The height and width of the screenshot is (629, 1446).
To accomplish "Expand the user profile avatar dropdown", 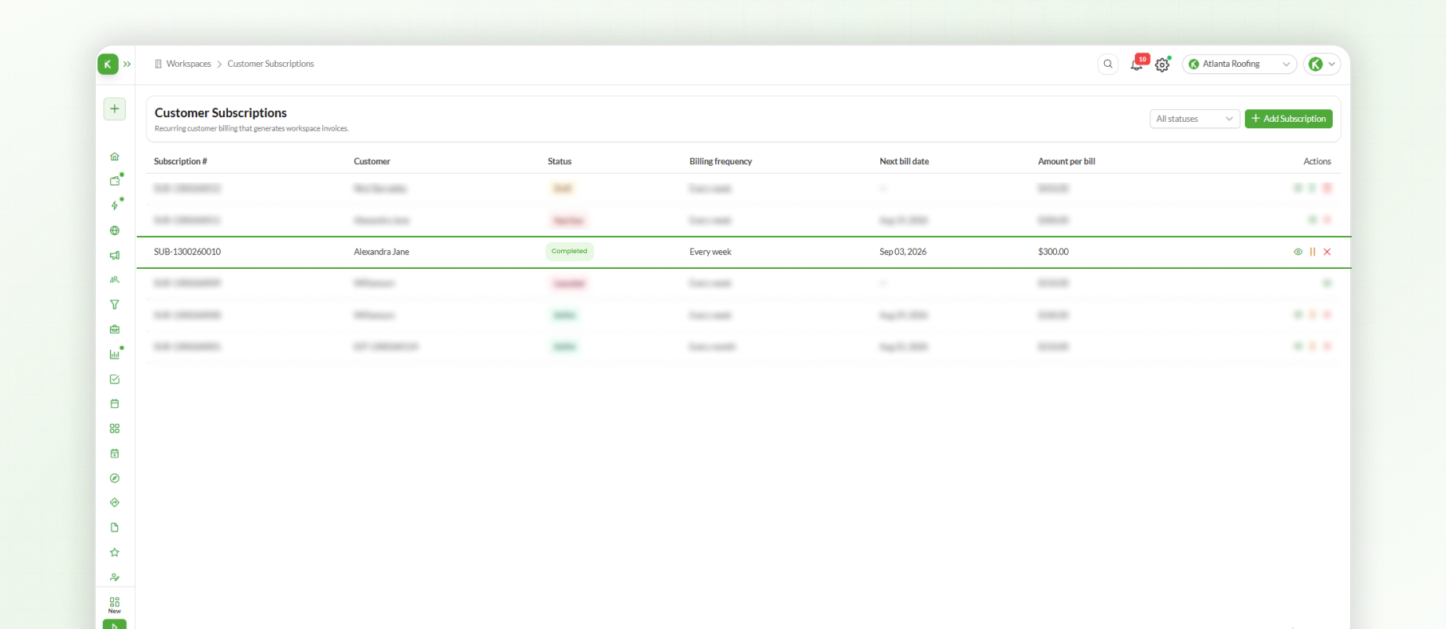I will [x=1322, y=64].
